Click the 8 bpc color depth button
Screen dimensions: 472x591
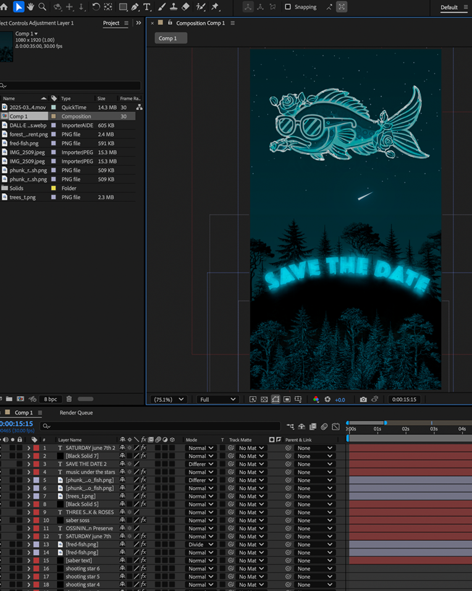click(x=50, y=399)
